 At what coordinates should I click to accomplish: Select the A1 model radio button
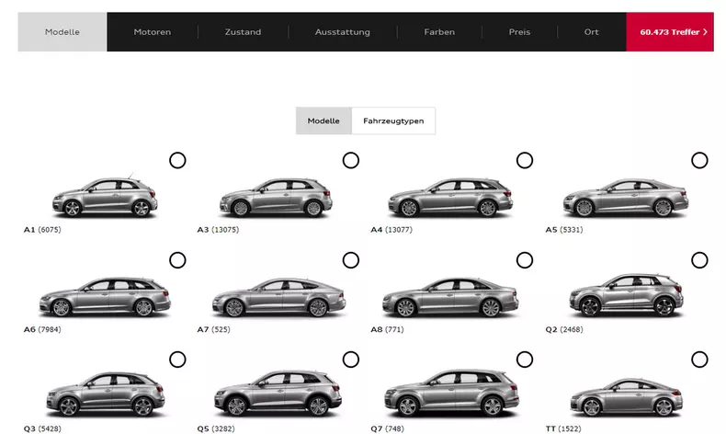tap(177, 160)
